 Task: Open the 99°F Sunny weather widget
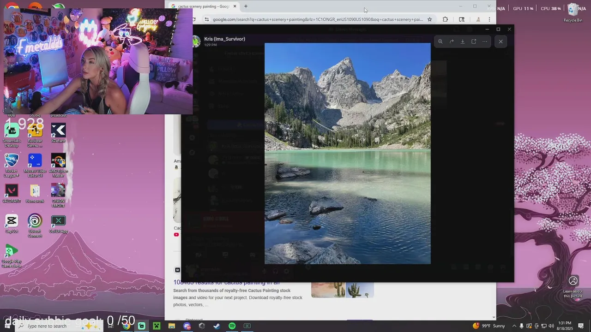(x=489, y=326)
